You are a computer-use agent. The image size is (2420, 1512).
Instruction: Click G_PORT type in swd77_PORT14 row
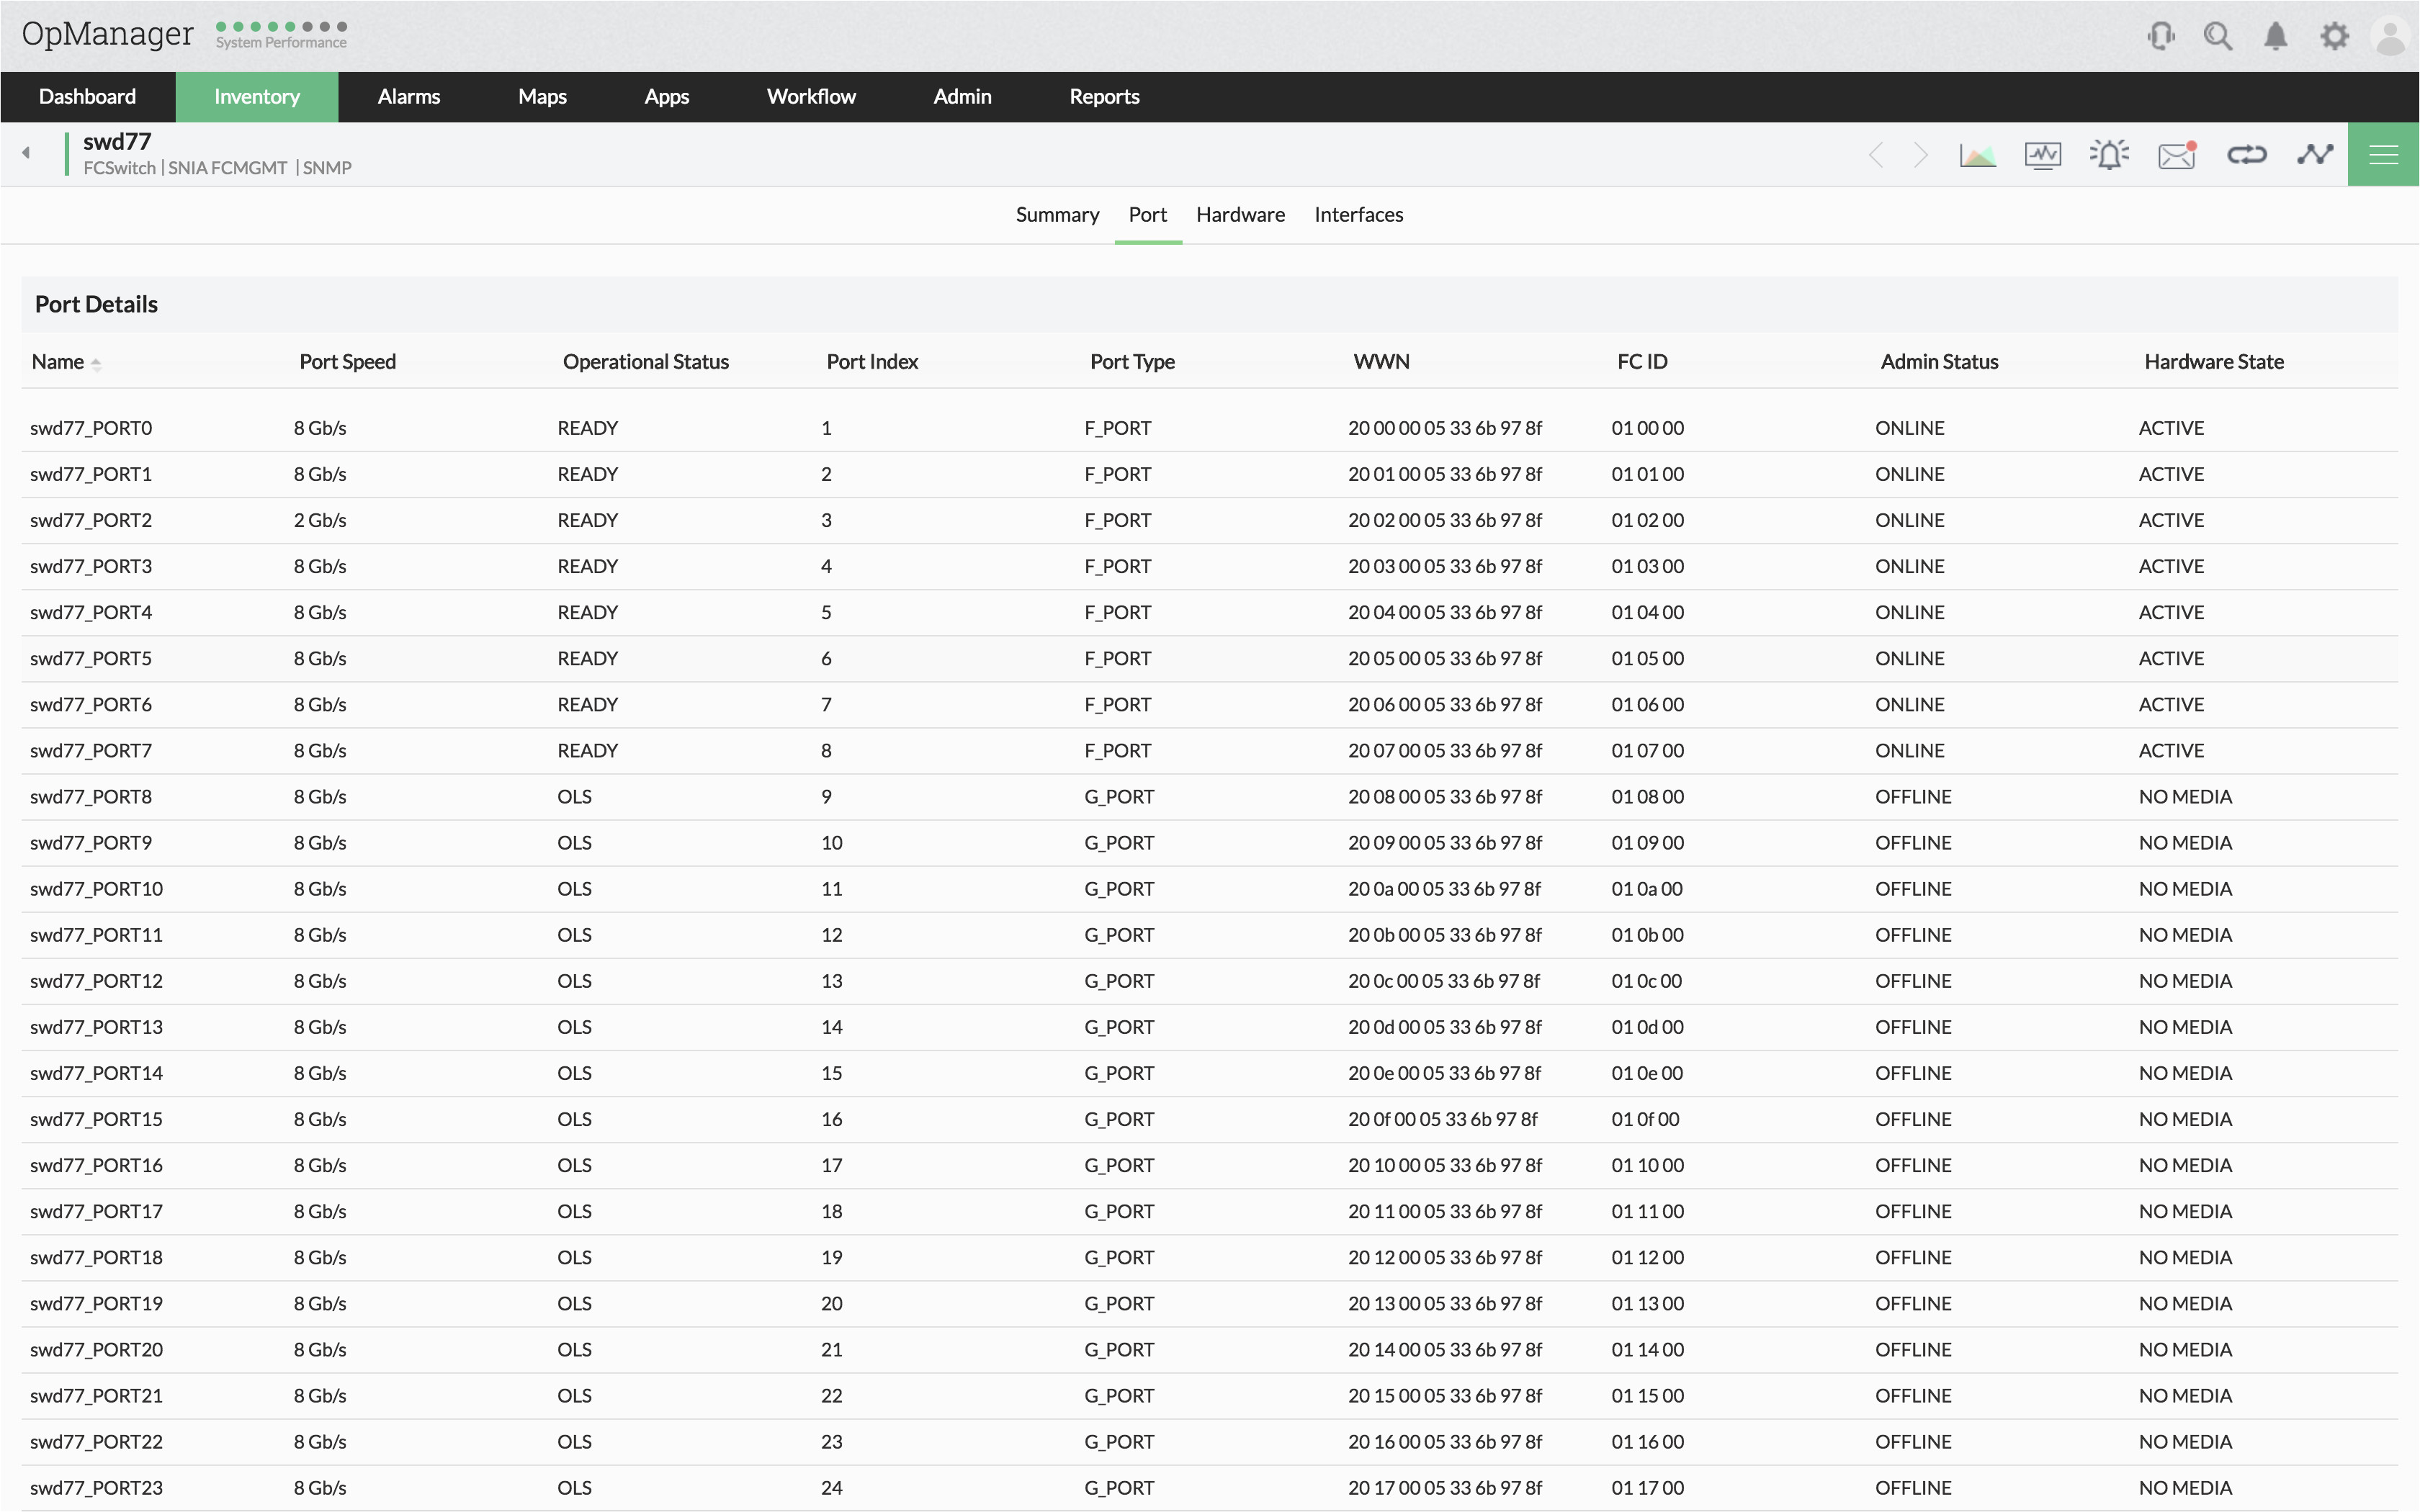tap(1119, 1073)
